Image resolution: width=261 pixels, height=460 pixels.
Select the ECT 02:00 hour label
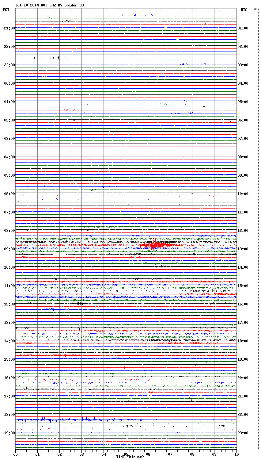pyautogui.click(x=9, y=120)
